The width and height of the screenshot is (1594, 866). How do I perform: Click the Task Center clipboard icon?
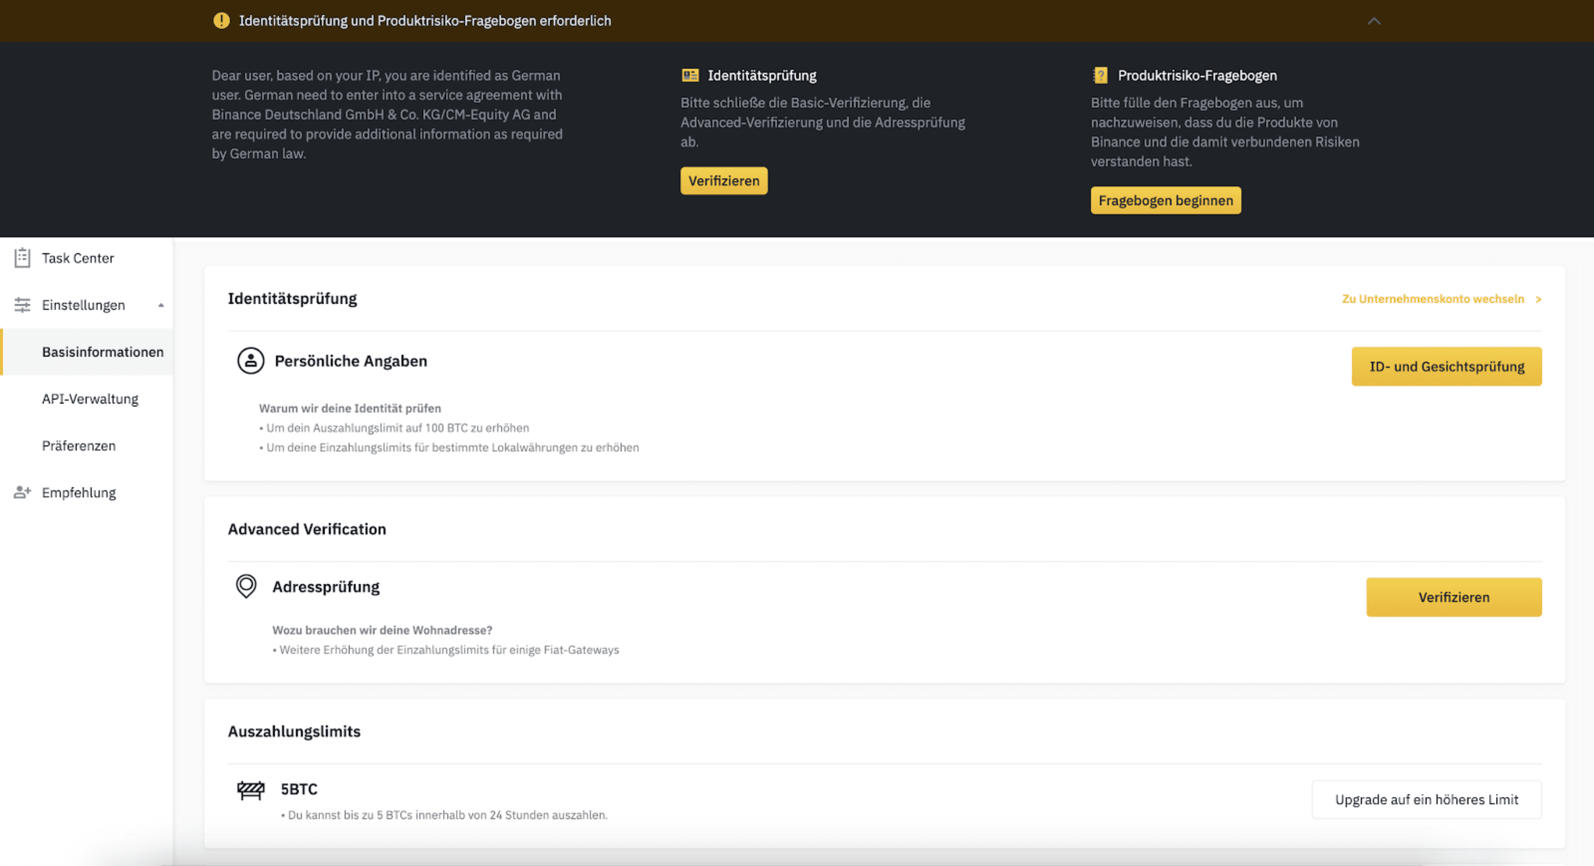[x=22, y=257]
